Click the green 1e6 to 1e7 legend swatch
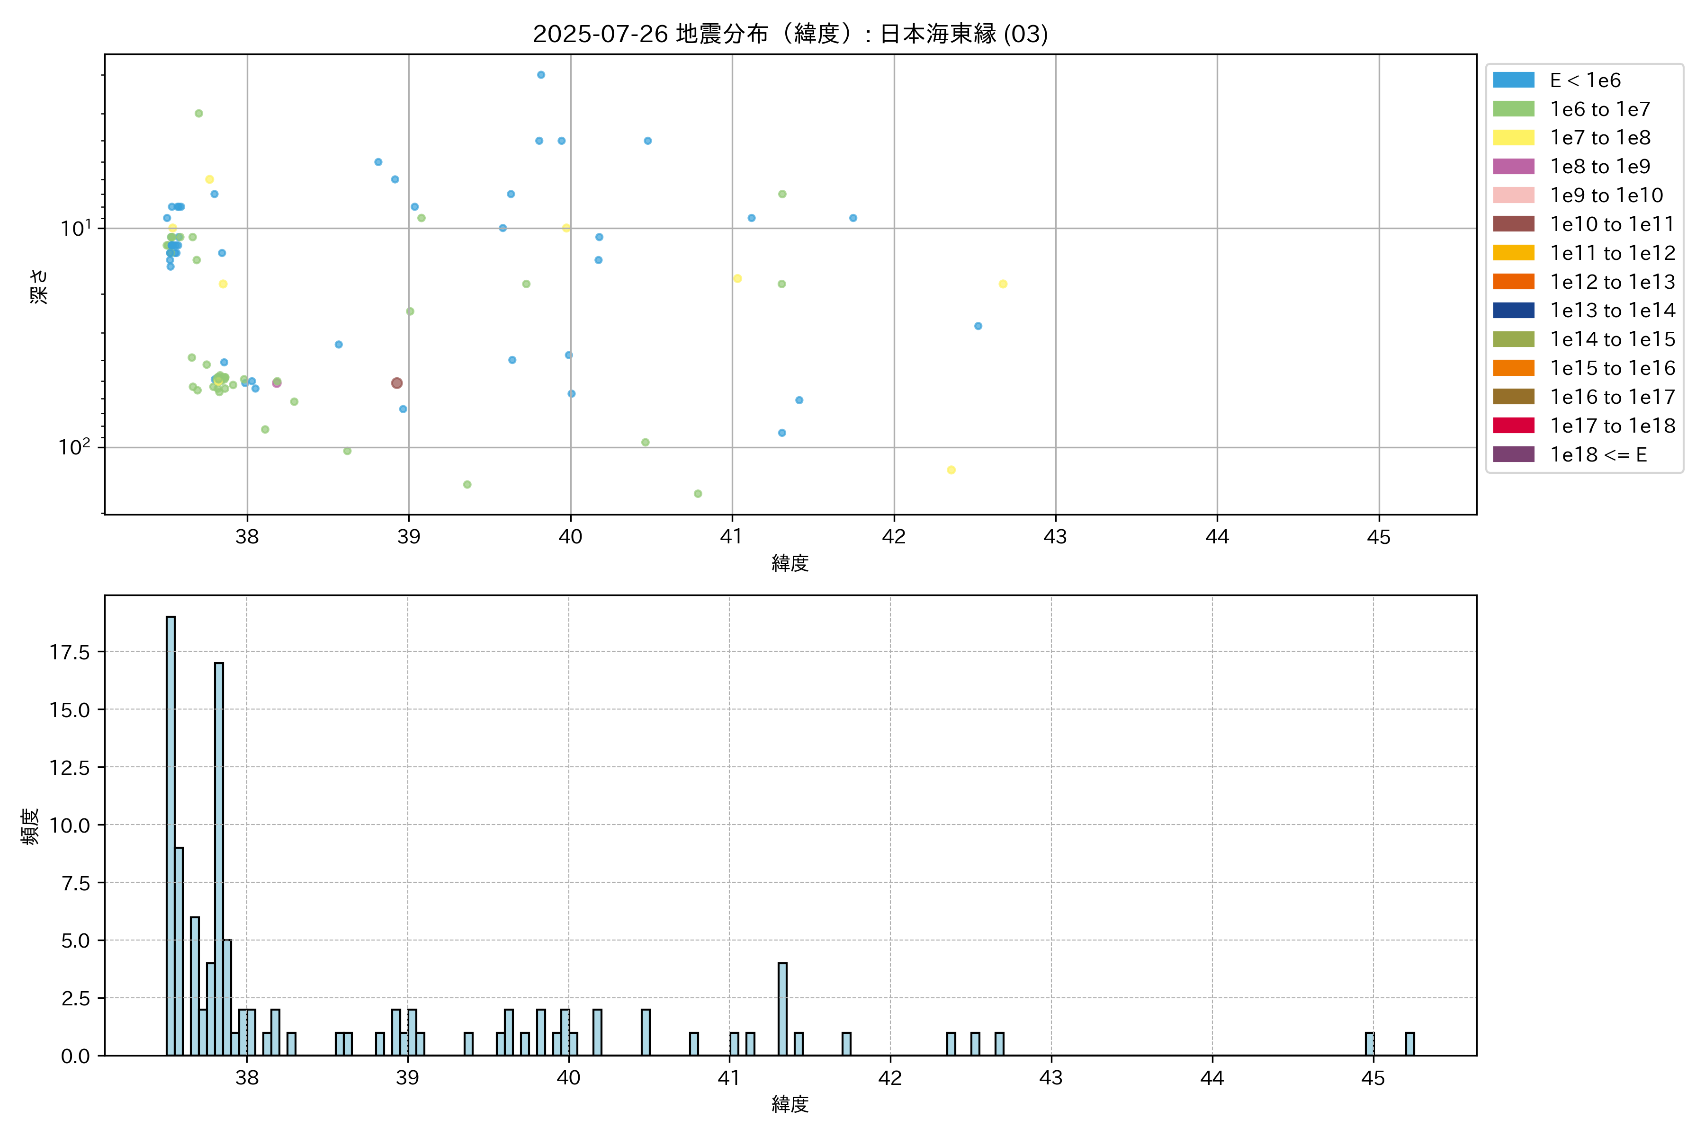The height and width of the screenshot is (1136, 1705). pos(1513,109)
